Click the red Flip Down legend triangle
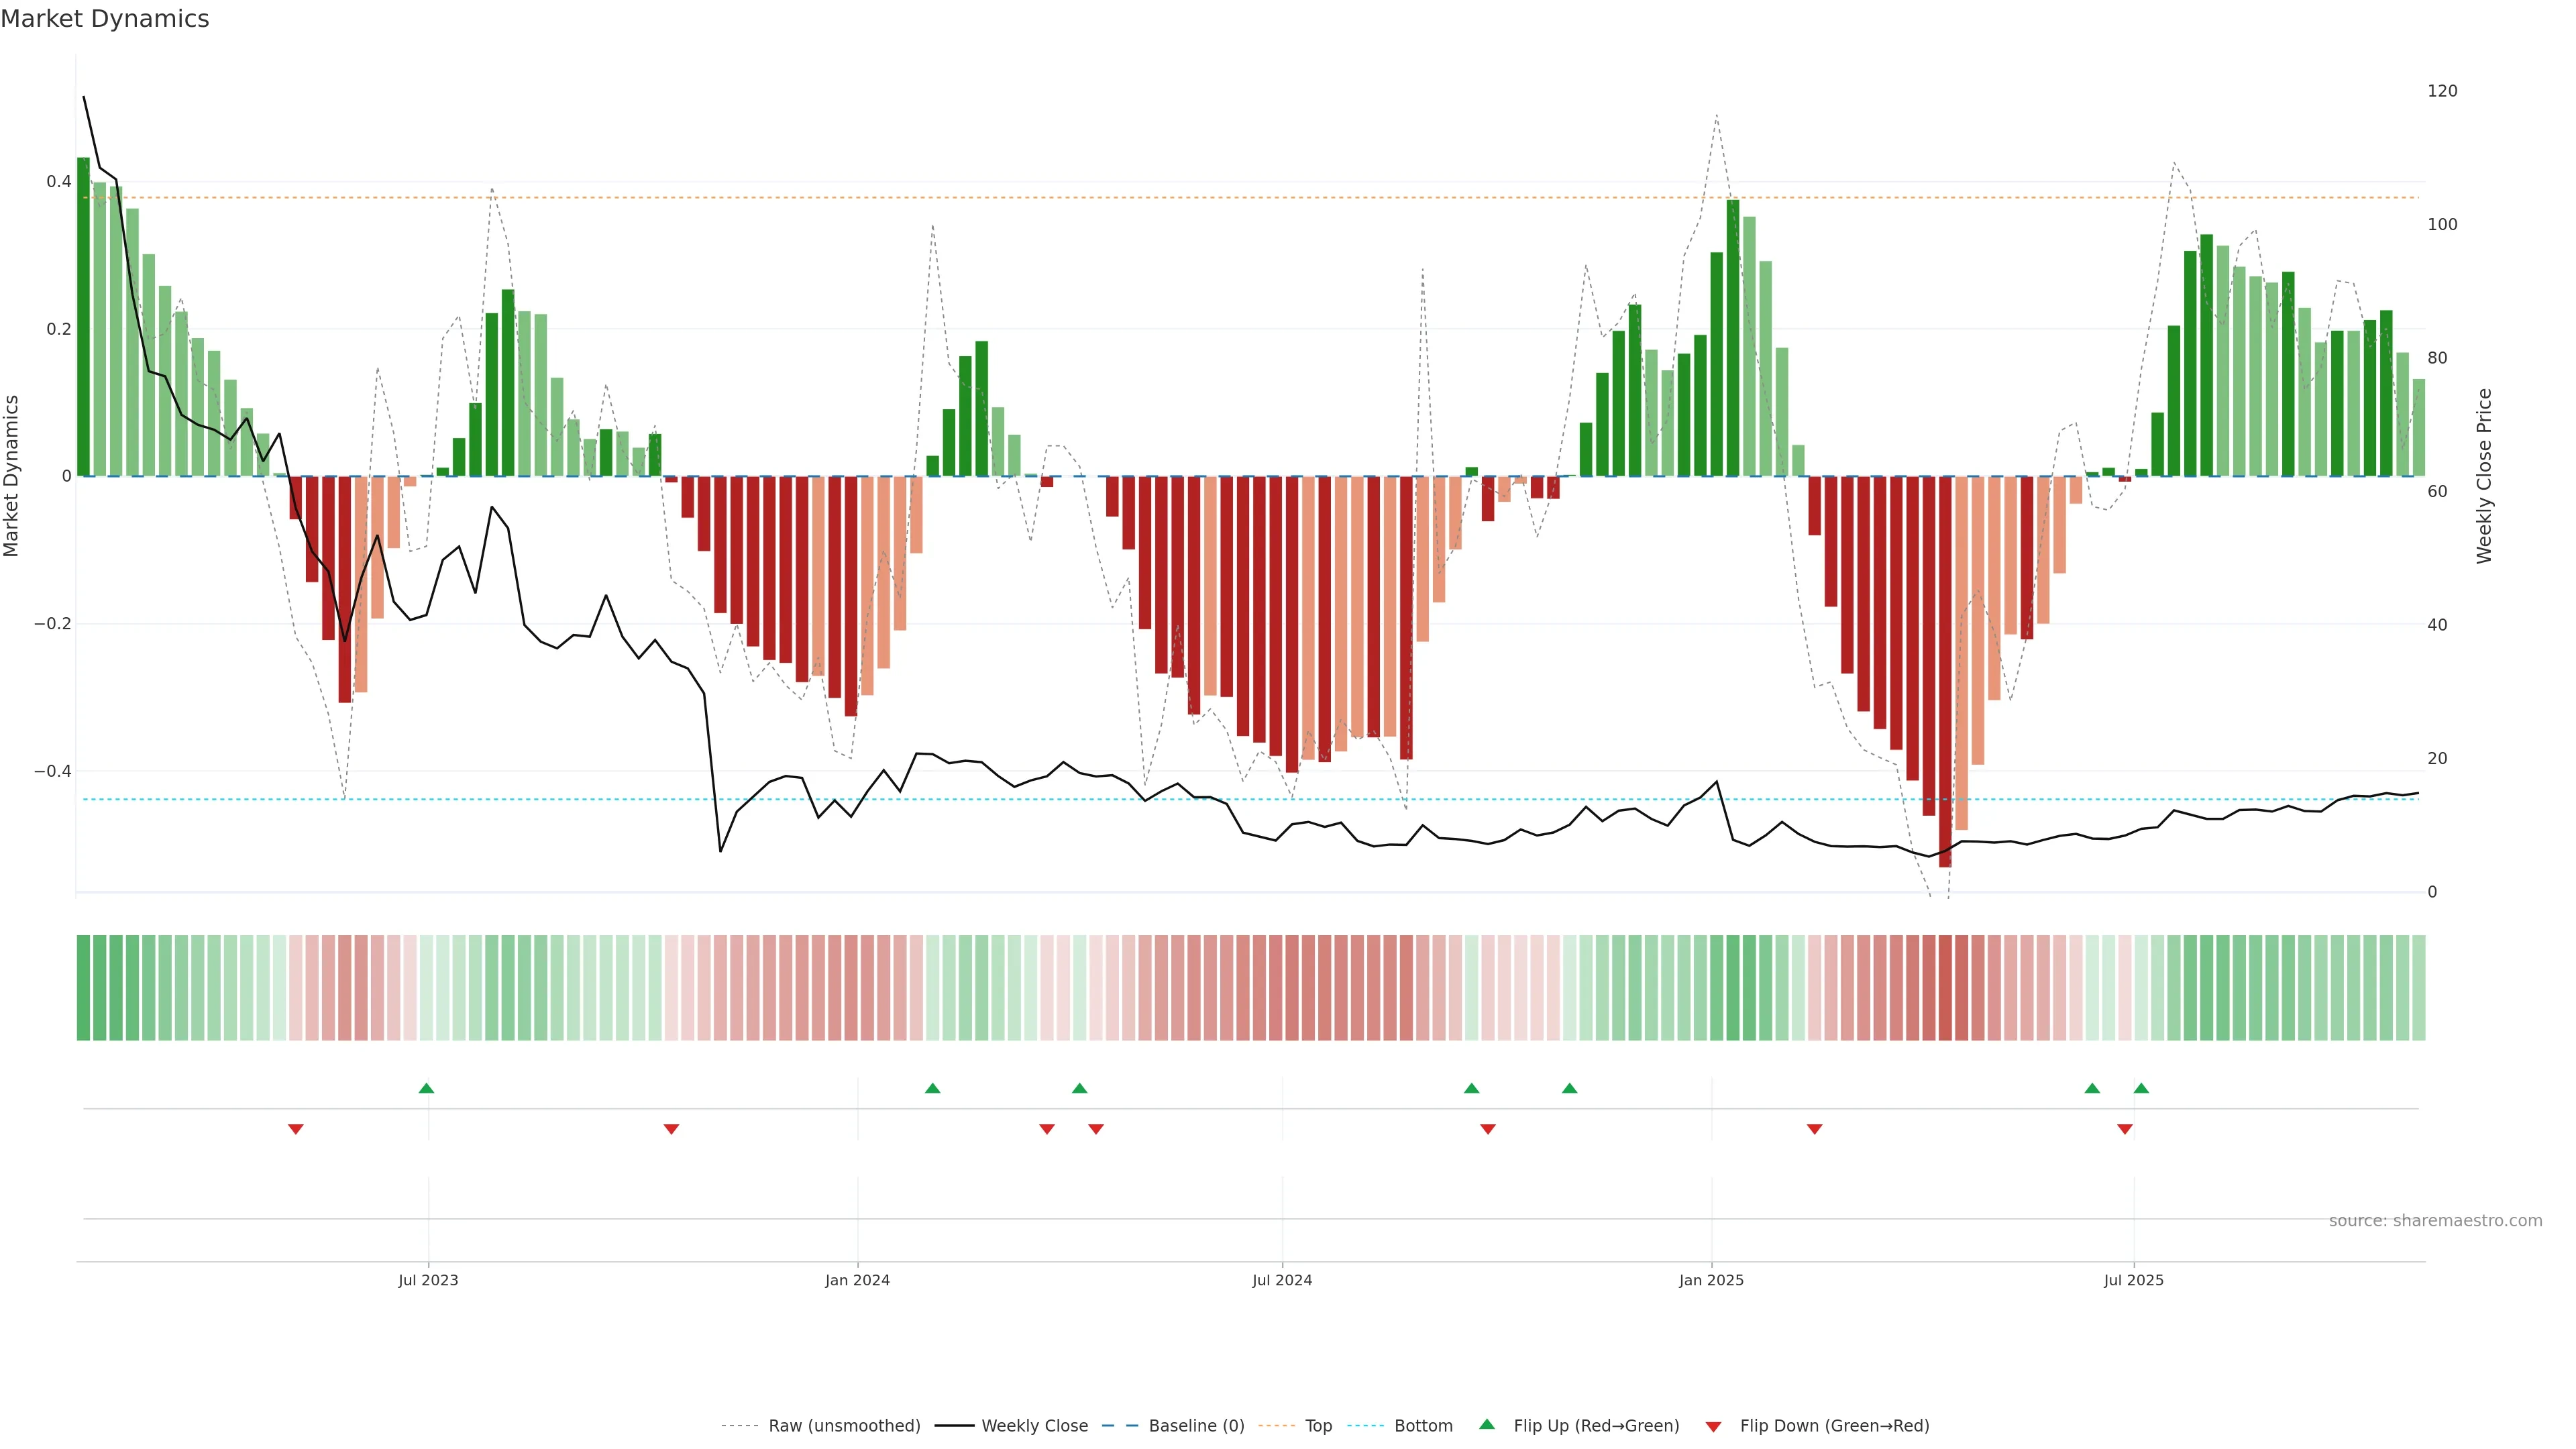Image resolution: width=2576 pixels, height=1449 pixels. pos(1713,1426)
